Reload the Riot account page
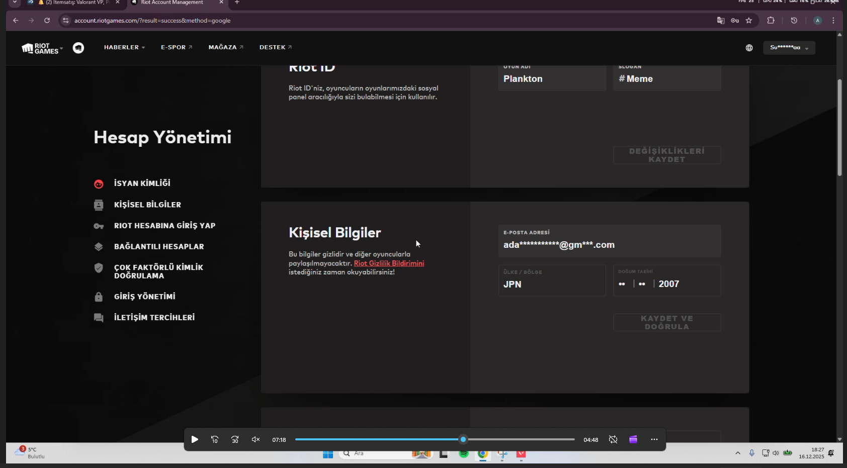 [47, 21]
